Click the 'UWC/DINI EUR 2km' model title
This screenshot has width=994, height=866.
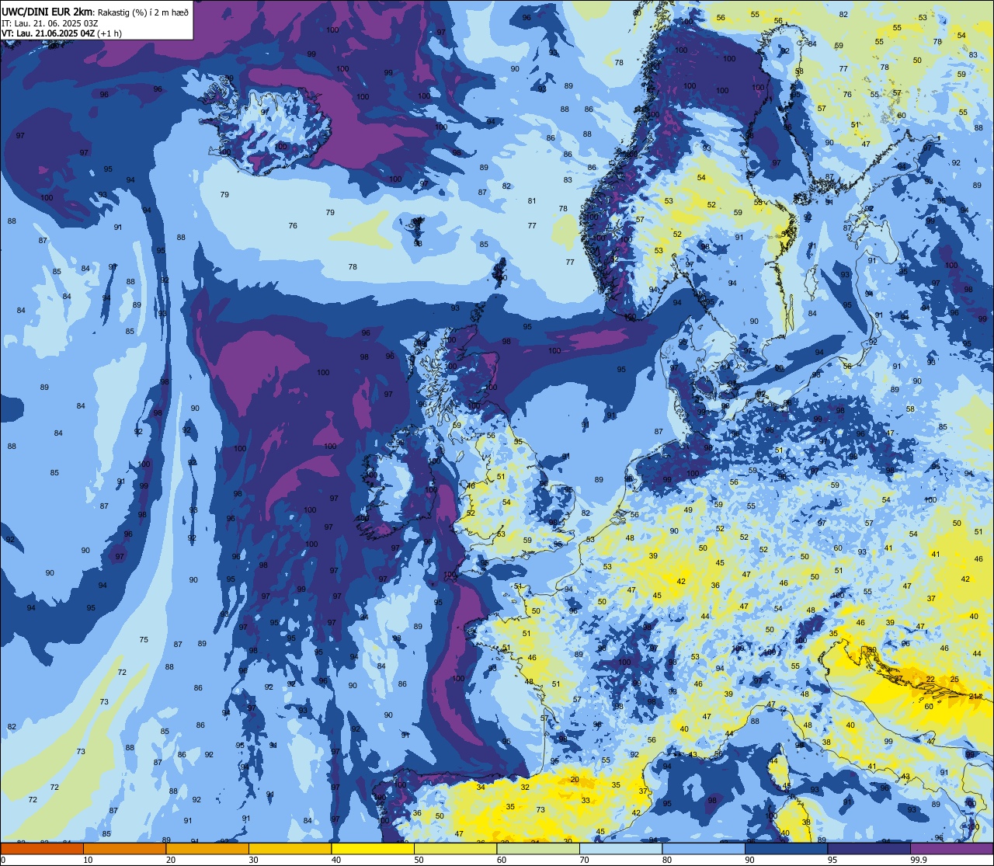[47, 12]
